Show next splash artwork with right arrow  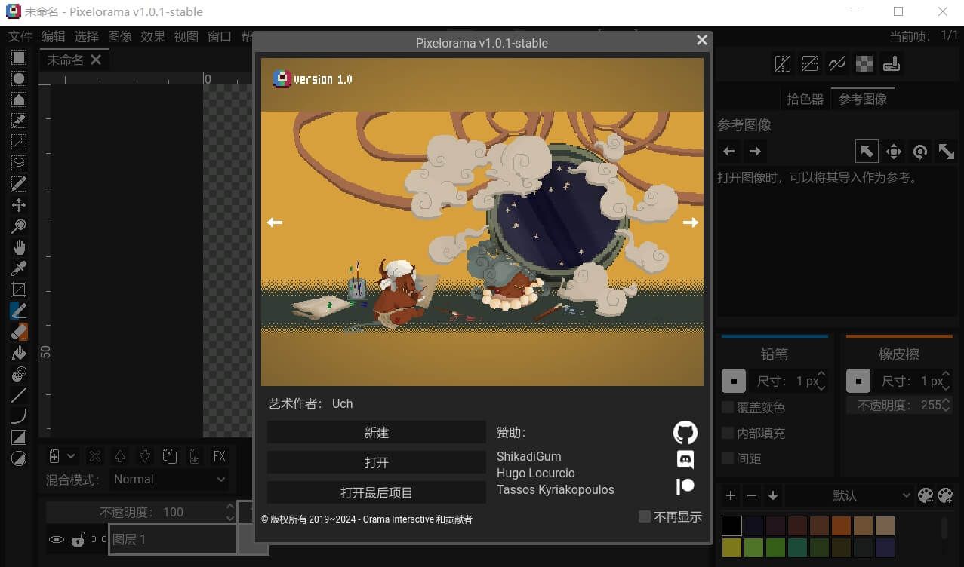click(690, 222)
